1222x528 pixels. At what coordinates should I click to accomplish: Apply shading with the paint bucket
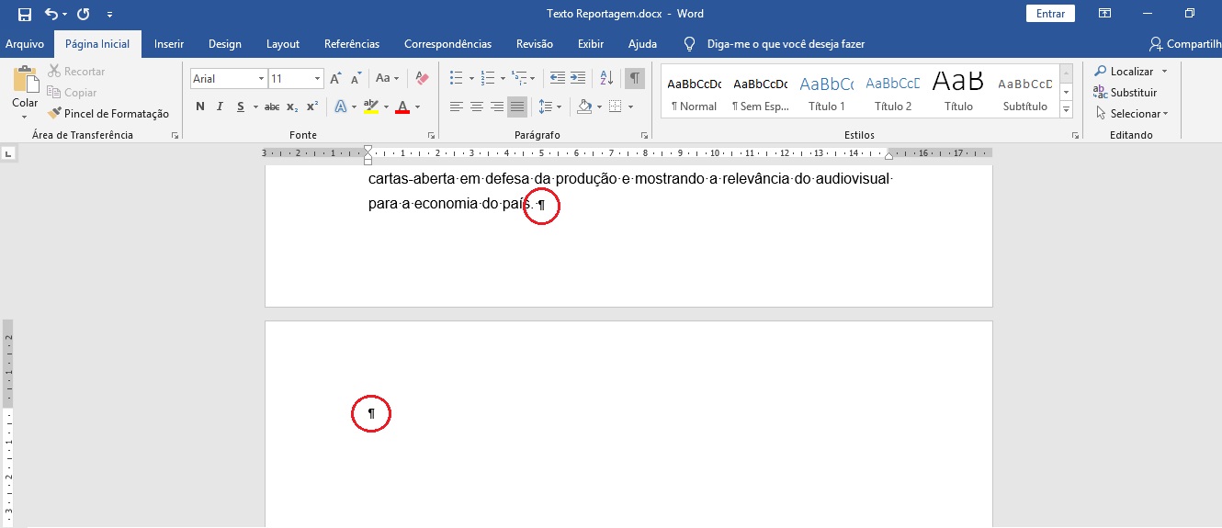point(584,107)
